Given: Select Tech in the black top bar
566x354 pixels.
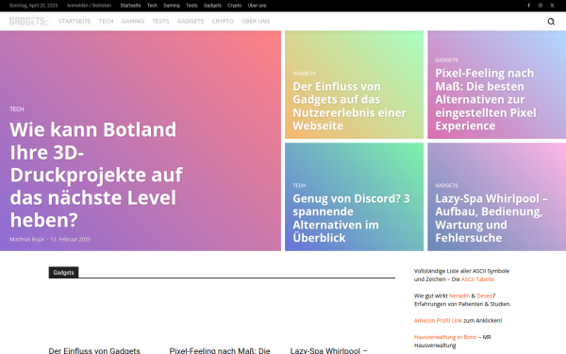Looking at the screenshot, I should 152,6.
